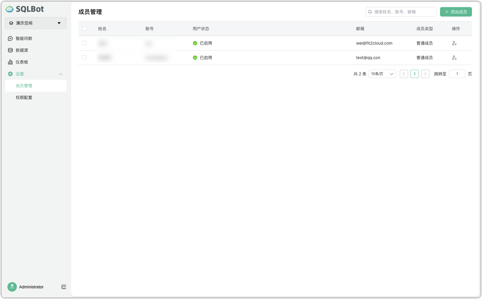Image resolution: width=482 pixels, height=299 pixels.
Task: Select the 数据源 database icon
Action: coord(10,50)
